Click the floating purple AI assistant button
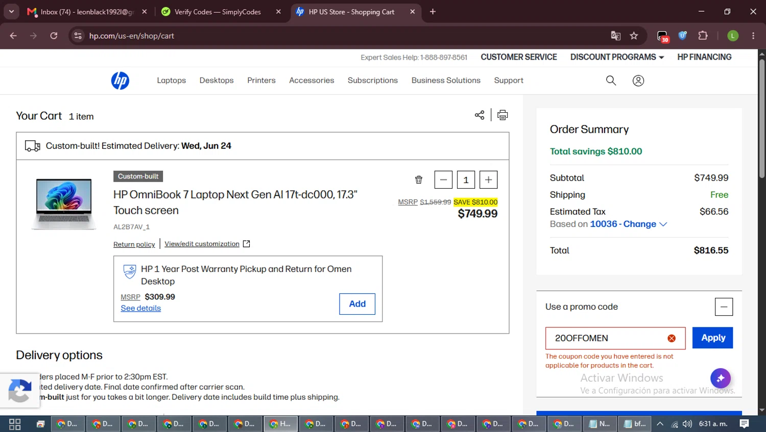The width and height of the screenshot is (766, 432). pos(721,378)
